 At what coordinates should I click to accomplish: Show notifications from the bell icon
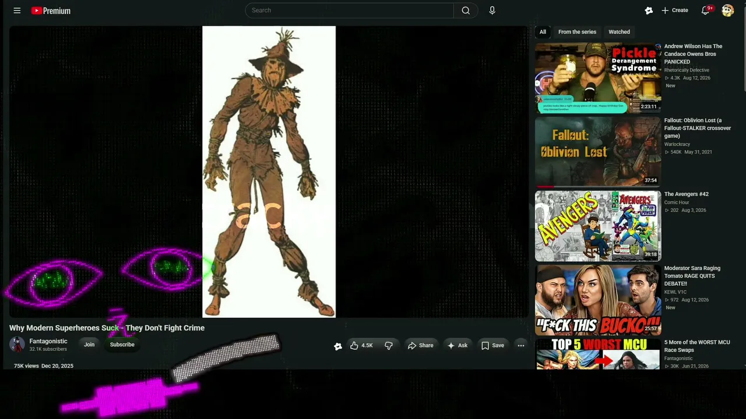tap(705, 10)
